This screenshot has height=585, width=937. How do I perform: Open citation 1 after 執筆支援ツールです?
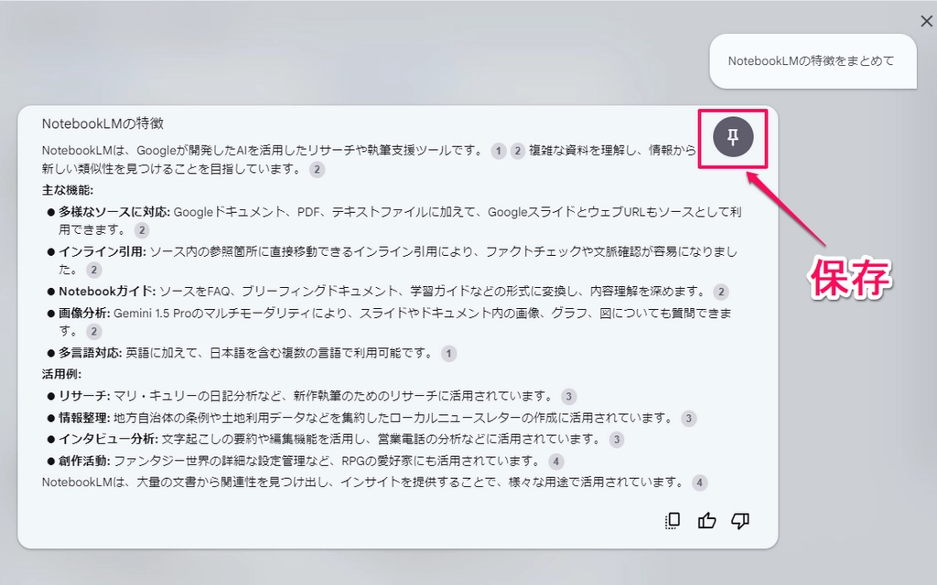[x=499, y=151]
